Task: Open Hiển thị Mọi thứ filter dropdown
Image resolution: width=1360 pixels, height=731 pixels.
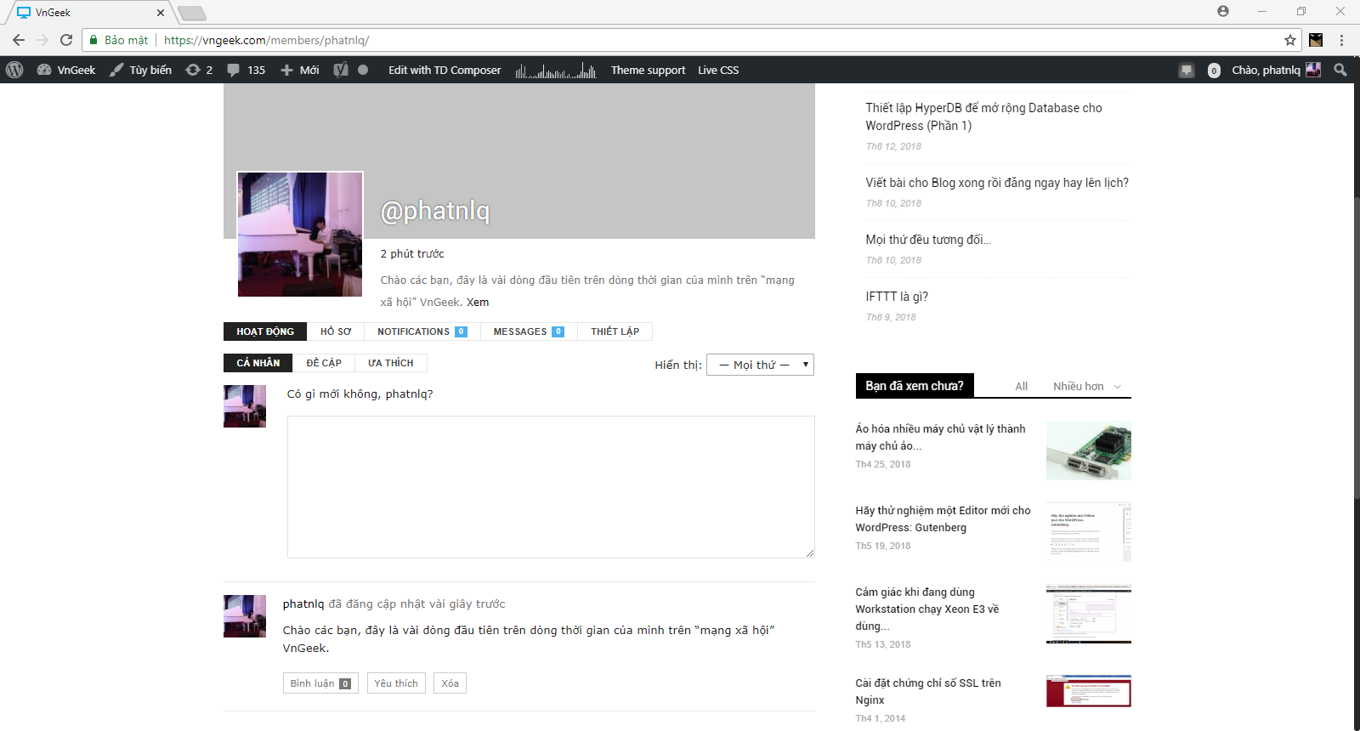Action: click(x=761, y=365)
